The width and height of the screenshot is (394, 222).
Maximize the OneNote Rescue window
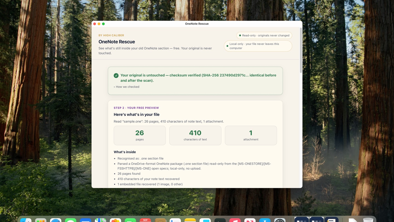tap(103, 24)
